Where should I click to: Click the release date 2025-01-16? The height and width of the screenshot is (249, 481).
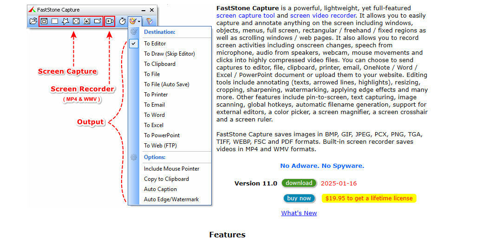338,184
